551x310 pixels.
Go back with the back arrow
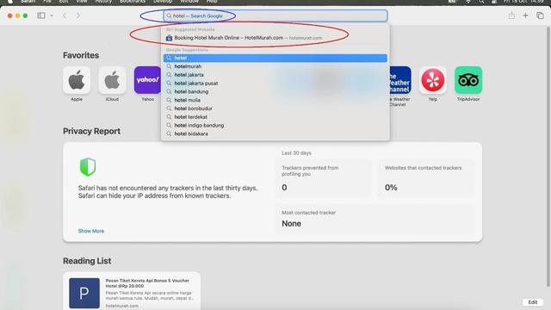[65, 15]
